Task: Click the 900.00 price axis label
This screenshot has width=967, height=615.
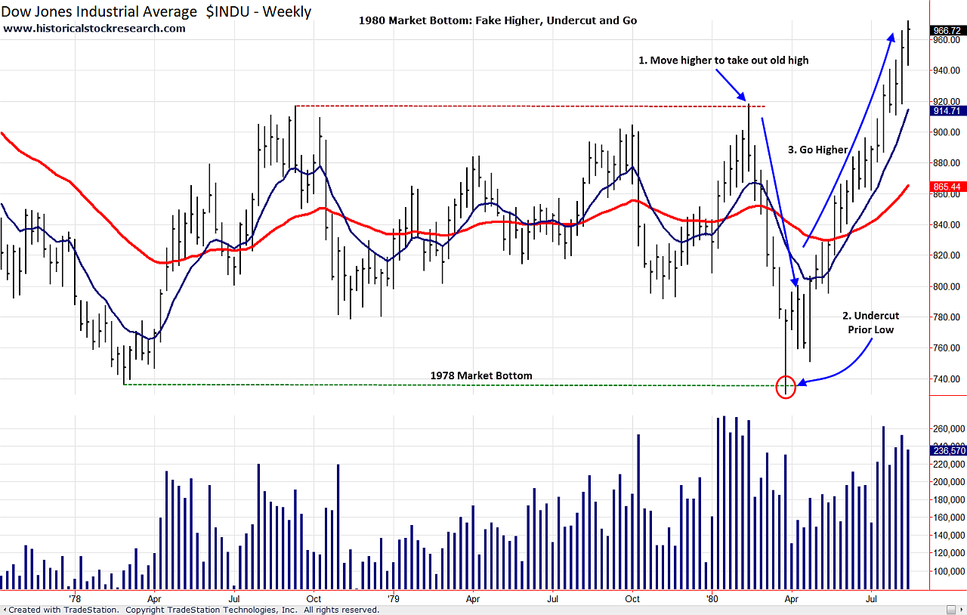Action: coord(947,132)
